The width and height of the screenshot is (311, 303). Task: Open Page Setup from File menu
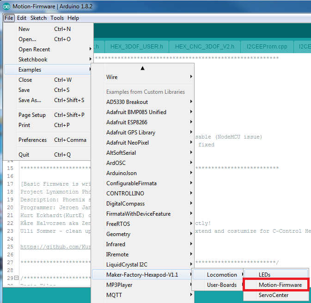pos(48,115)
